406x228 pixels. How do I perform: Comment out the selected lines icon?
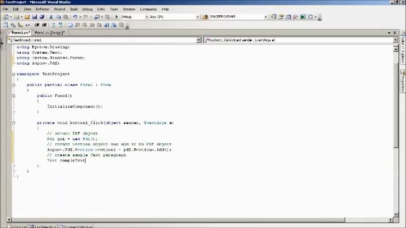pyautogui.click(x=53, y=25)
